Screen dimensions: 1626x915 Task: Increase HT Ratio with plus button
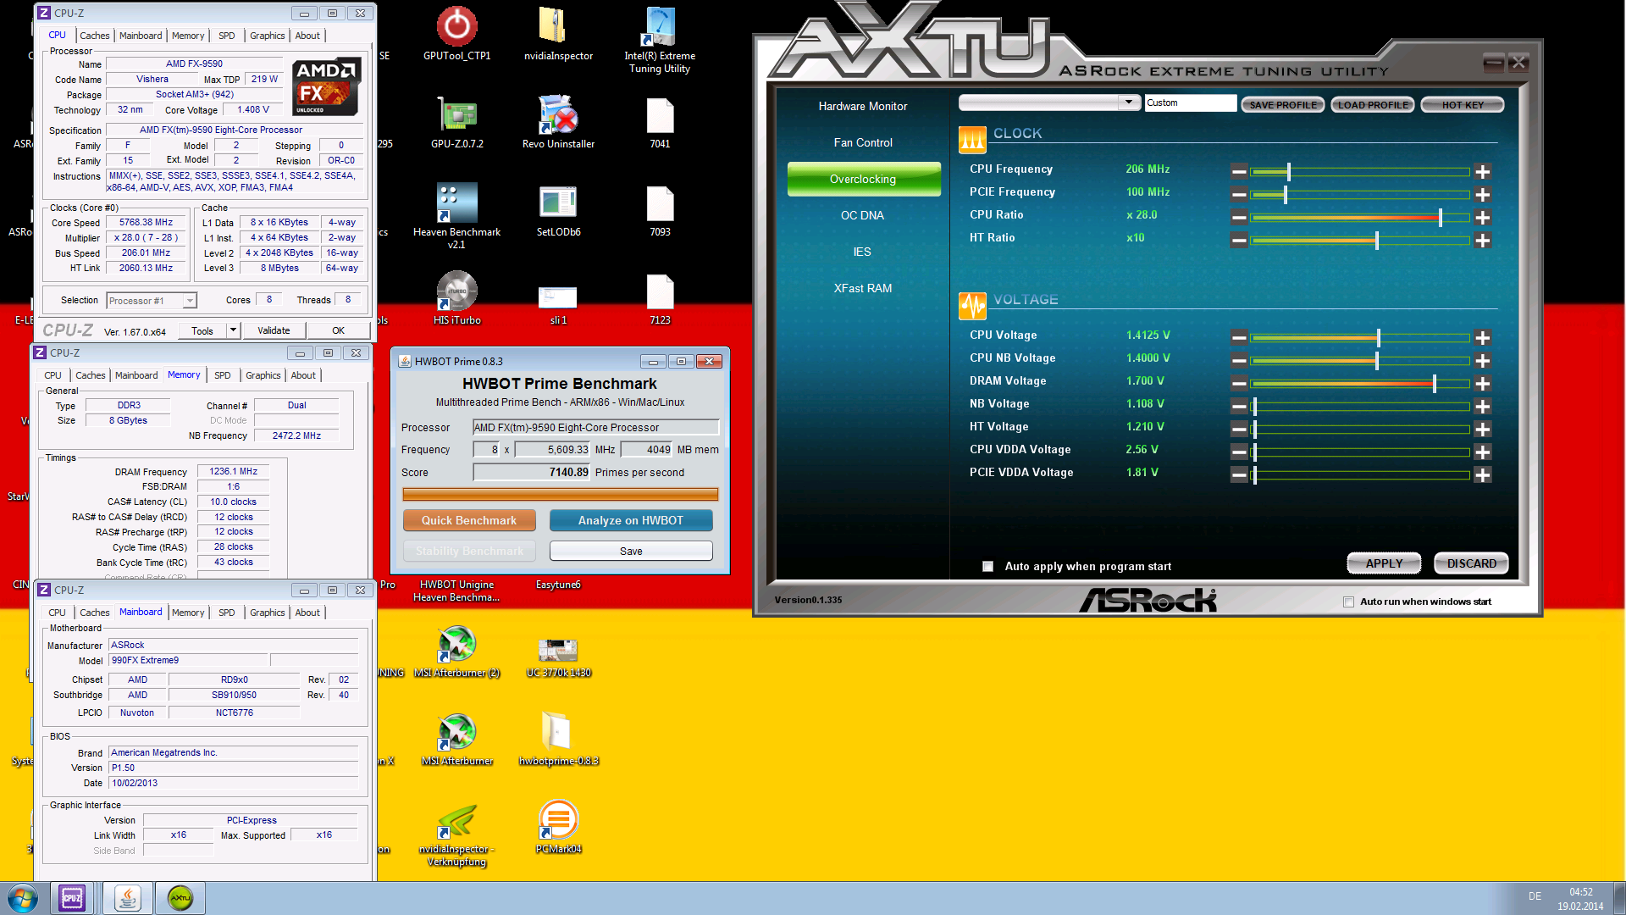tap(1482, 241)
